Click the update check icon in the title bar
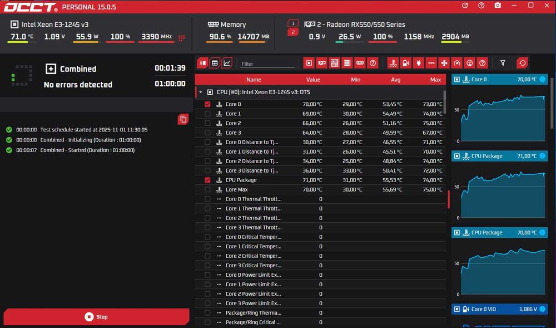The image size is (556, 328). pyautogui.click(x=465, y=6)
